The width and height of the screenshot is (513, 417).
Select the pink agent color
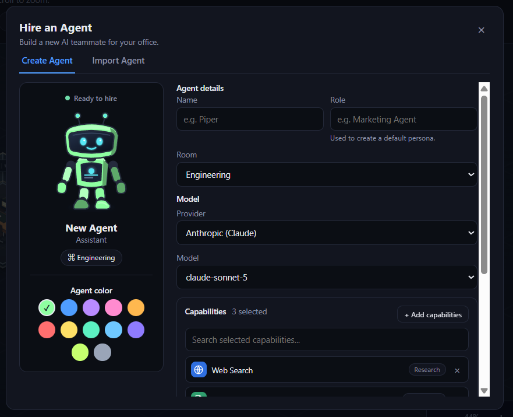tap(114, 307)
